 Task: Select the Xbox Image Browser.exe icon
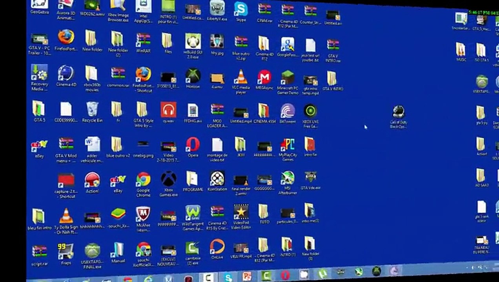(x=118, y=11)
